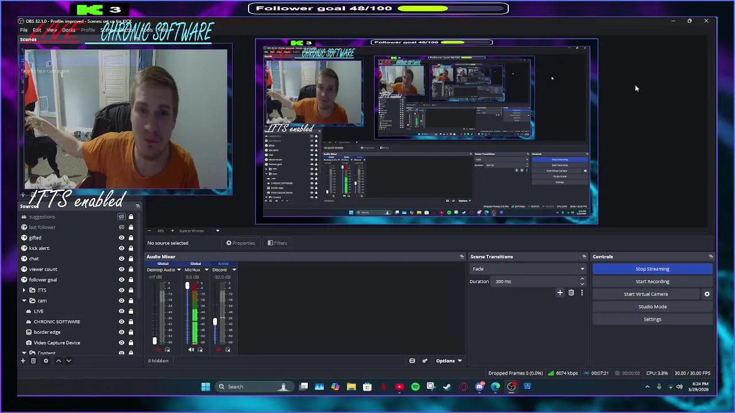Show the suggestions source
The height and width of the screenshot is (413, 735).
[x=121, y=217]
